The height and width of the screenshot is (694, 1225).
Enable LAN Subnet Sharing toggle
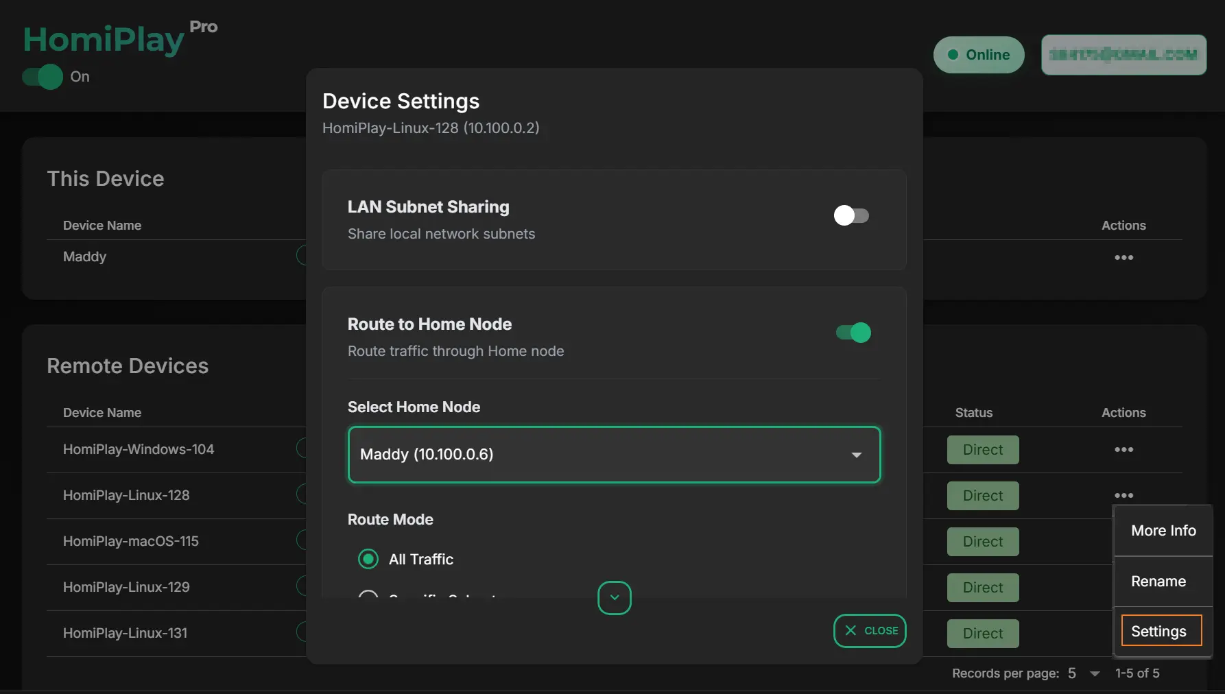[851, 216]
